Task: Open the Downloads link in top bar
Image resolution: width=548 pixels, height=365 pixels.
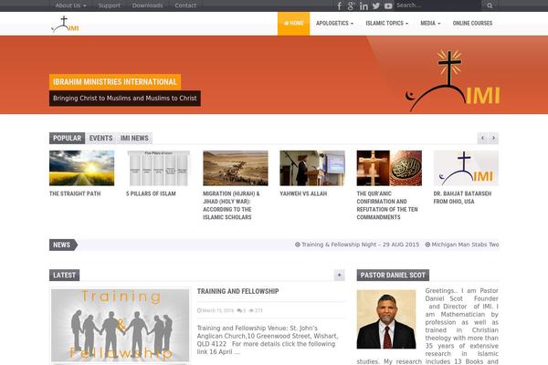Action: click(147, 5)
